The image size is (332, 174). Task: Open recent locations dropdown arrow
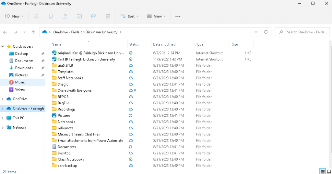[25, 32]
